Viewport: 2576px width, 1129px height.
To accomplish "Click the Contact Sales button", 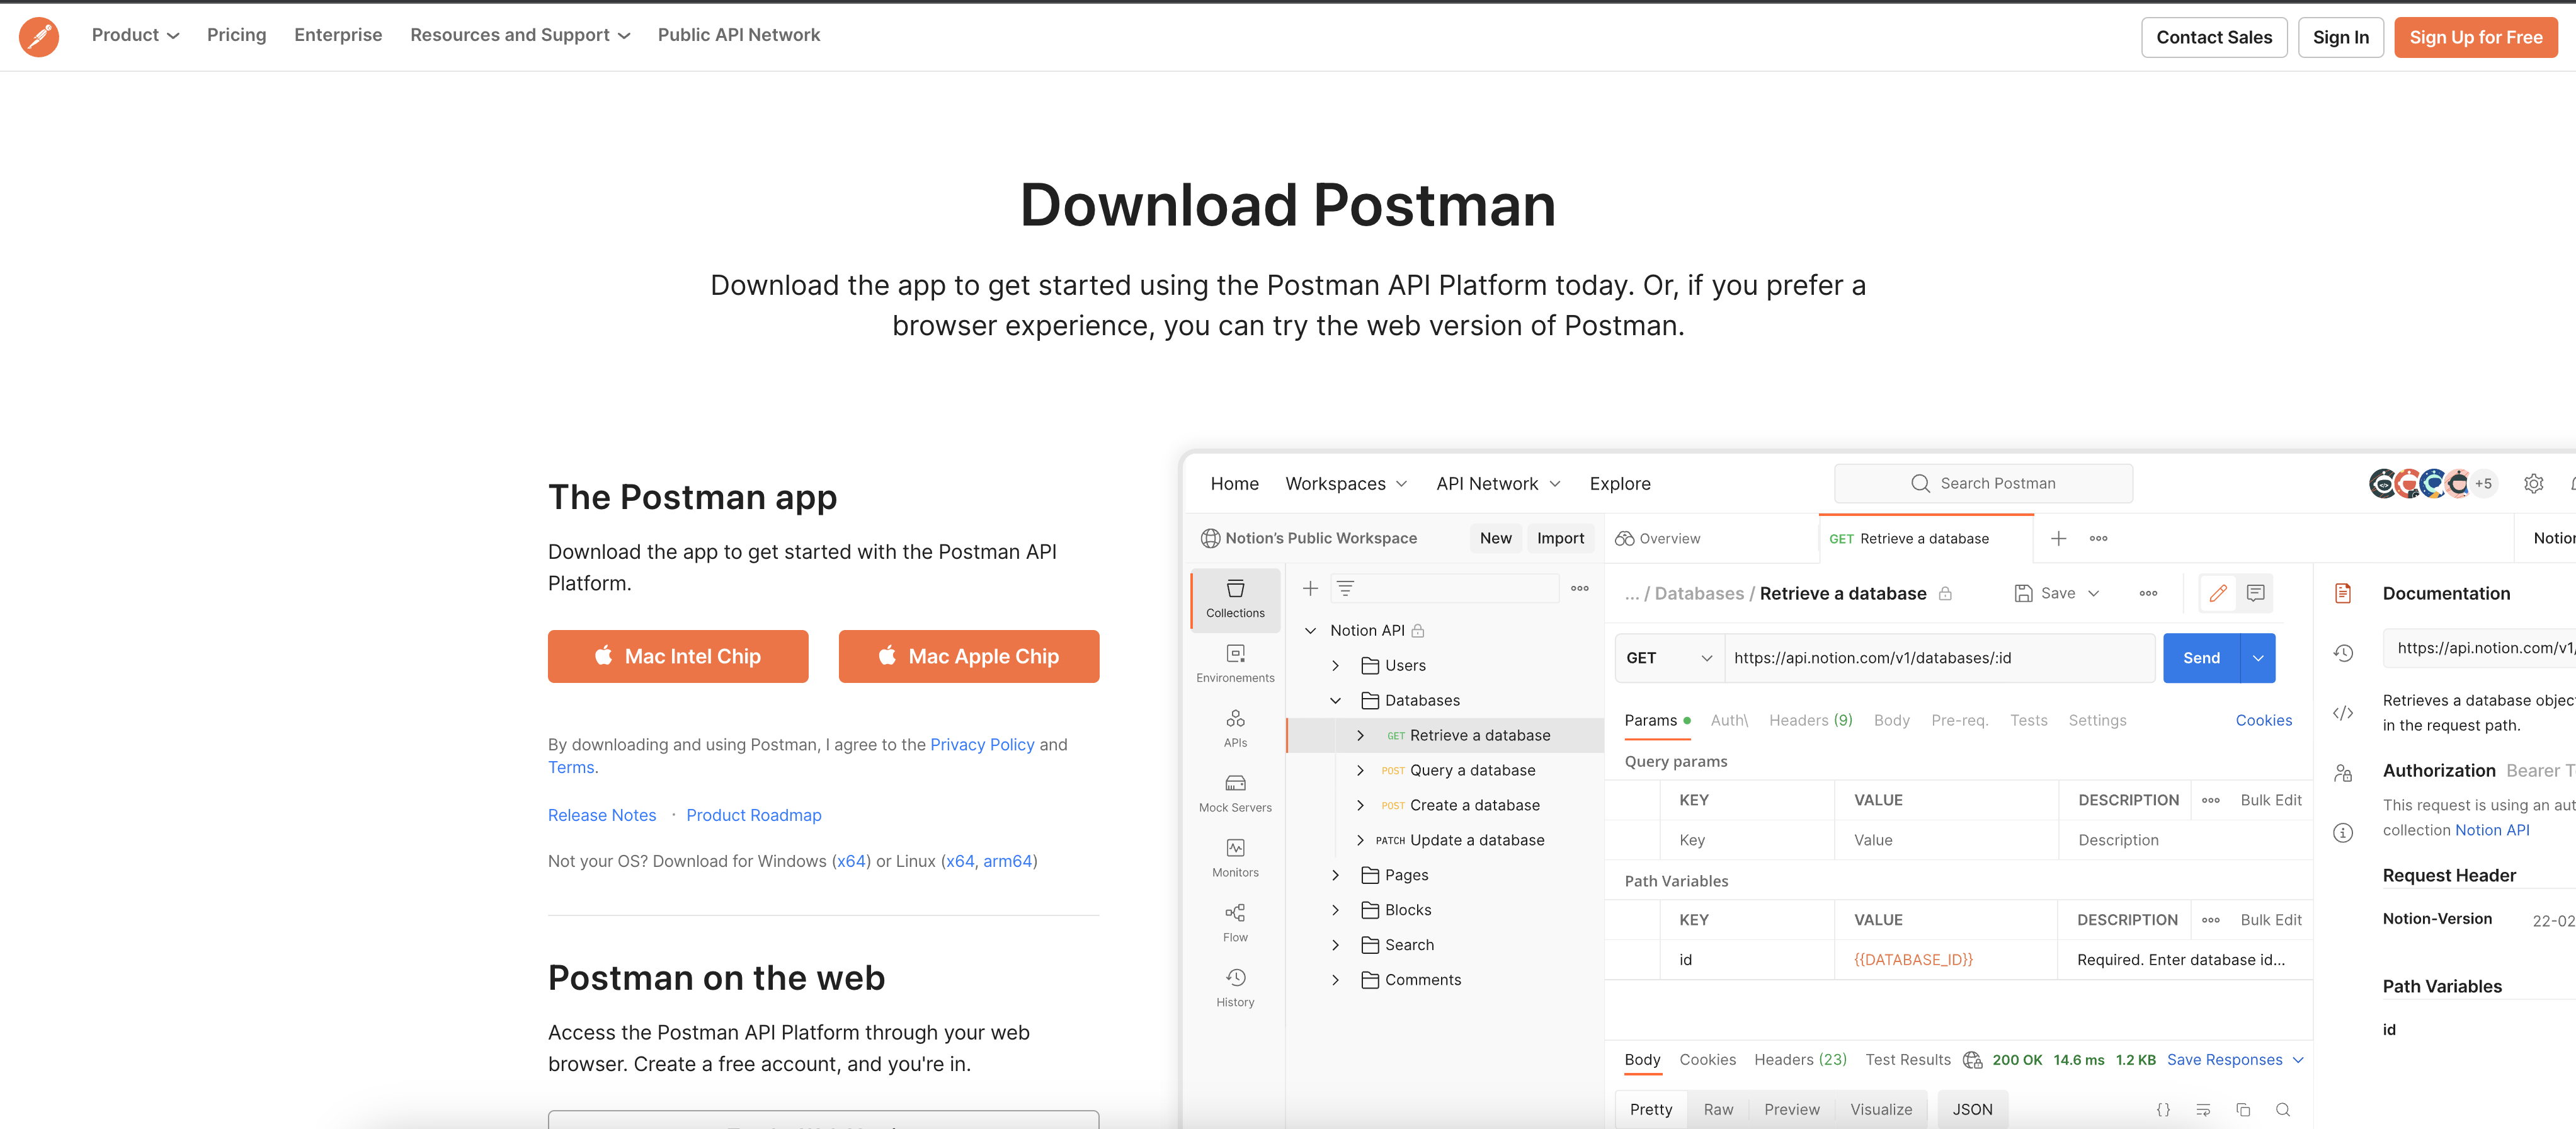I will tap(2214, 38).
